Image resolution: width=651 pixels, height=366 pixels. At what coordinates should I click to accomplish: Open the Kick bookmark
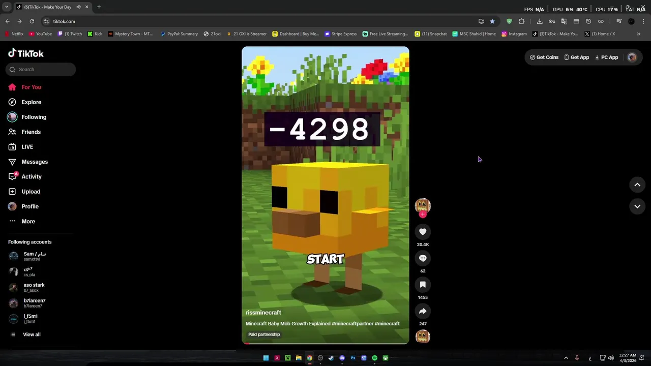95,34
